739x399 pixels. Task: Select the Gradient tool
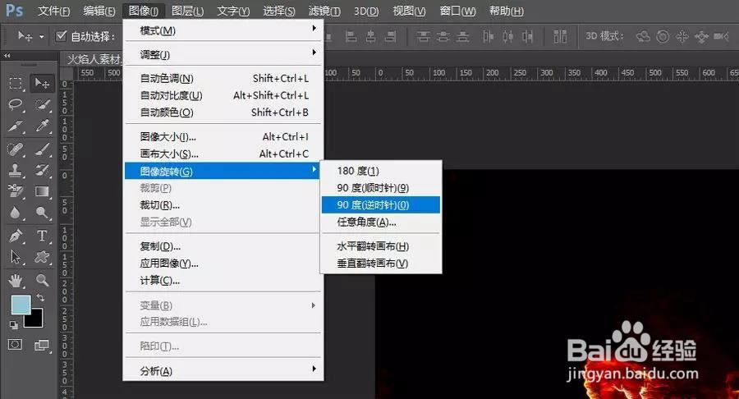coord(42,191)
